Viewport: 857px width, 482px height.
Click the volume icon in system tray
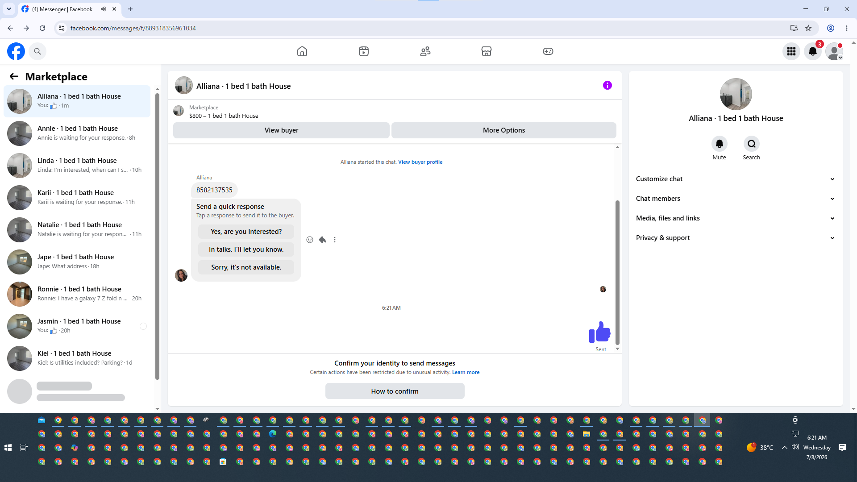pyautogui.click(x=795, y=447)
